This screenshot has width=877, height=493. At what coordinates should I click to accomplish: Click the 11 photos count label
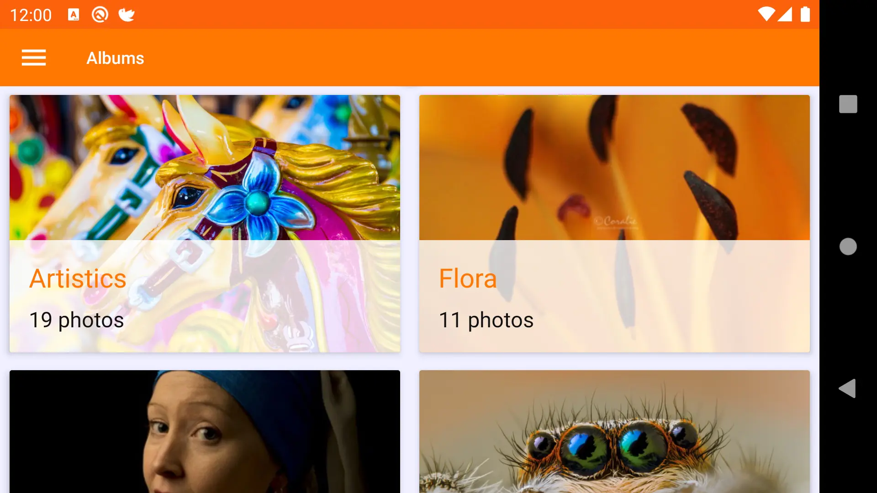pos(486,320)
